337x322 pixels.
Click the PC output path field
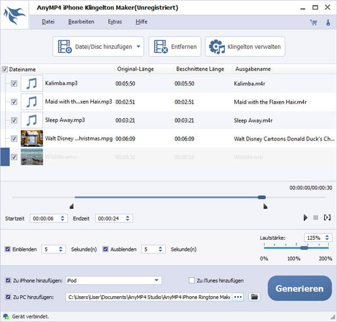point(149,297)
